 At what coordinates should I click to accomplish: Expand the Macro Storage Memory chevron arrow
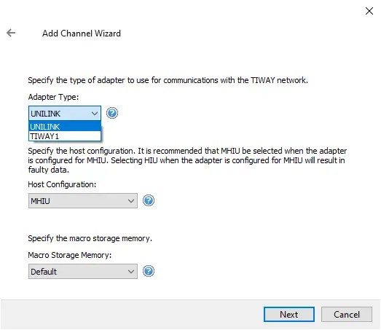[x=131, y=272]
